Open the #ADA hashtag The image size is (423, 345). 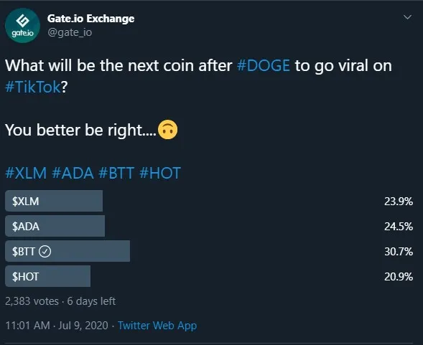click(x=73, y=173)
